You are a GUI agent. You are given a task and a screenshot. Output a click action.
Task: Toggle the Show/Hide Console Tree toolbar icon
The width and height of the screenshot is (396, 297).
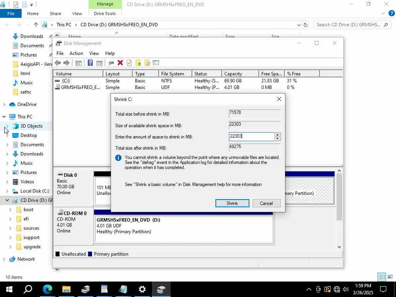point(78,63)
